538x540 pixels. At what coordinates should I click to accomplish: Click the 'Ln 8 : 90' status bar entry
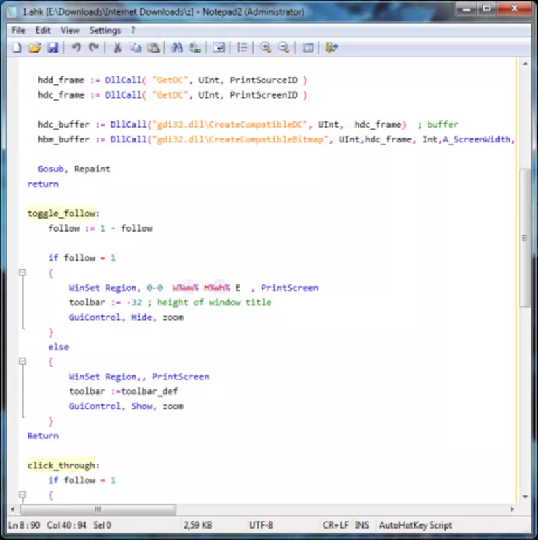24,525
